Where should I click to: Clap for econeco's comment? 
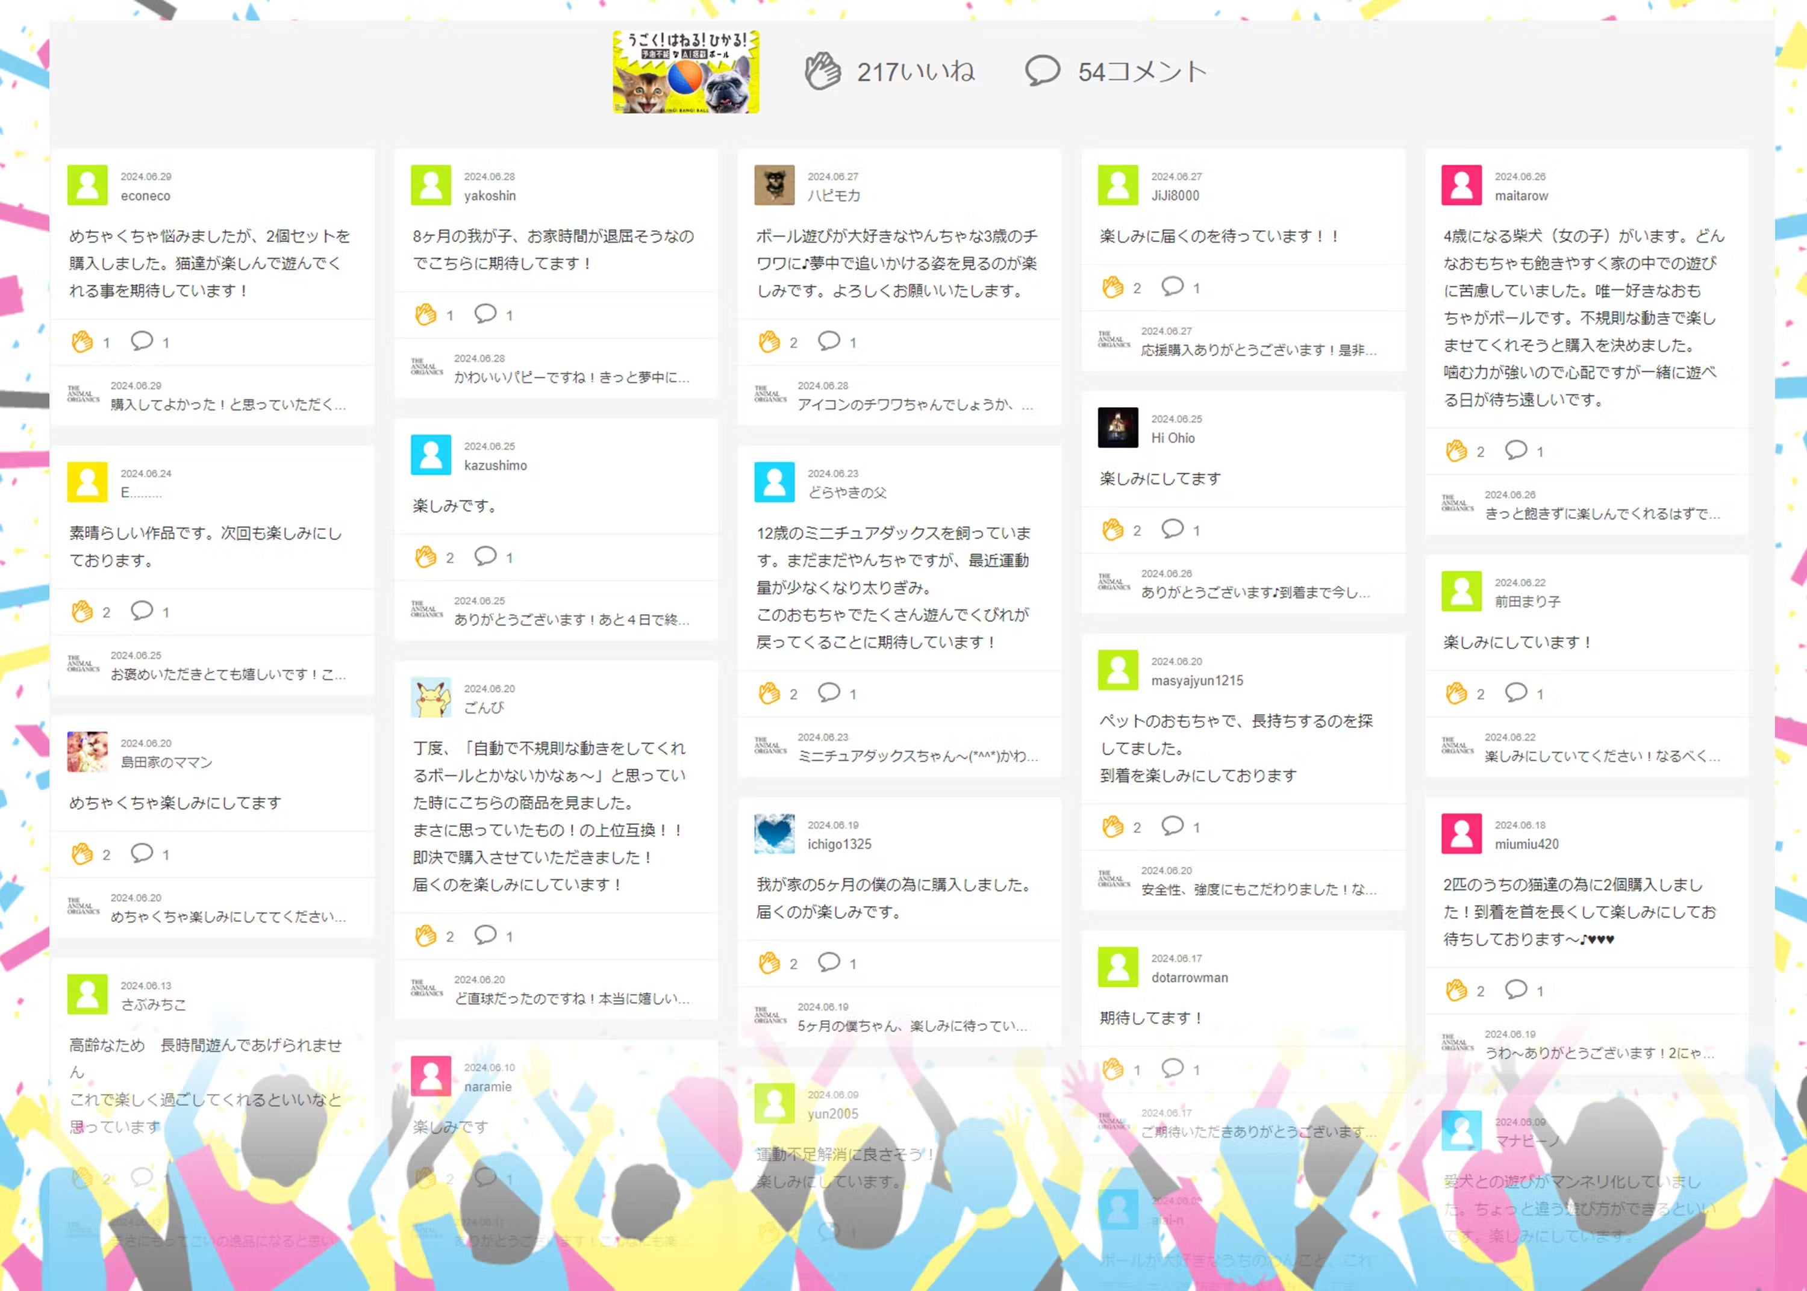[82, 342]
